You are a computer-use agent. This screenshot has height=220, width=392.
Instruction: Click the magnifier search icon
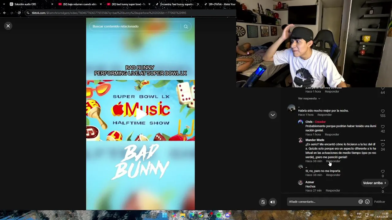pyautogui.click(x=186, y=27)
